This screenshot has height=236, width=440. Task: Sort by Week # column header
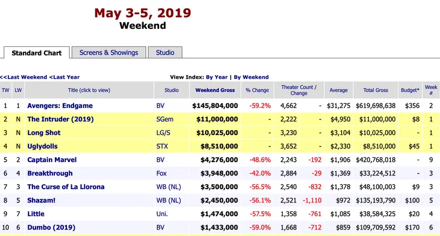tap(431, 90)
